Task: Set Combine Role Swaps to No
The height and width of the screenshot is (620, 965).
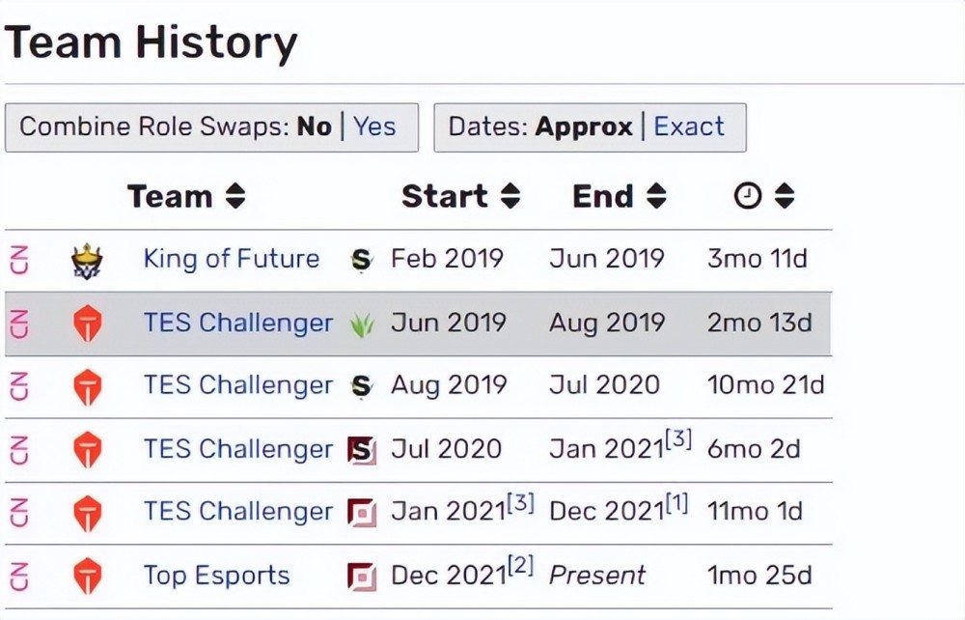Action: point(314,127)
